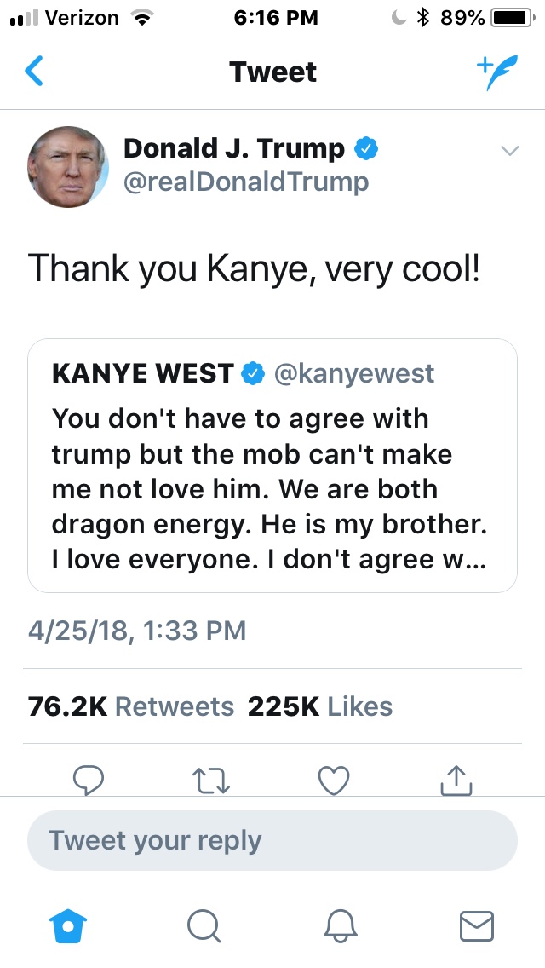Screen dimensions: 545x968
Task: Open the Notifications bell tab
Action: pos(341,925)
